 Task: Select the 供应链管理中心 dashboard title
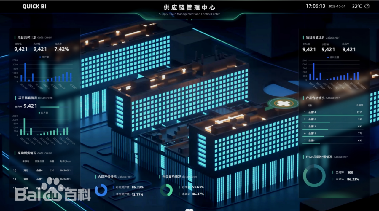point(189,7)
